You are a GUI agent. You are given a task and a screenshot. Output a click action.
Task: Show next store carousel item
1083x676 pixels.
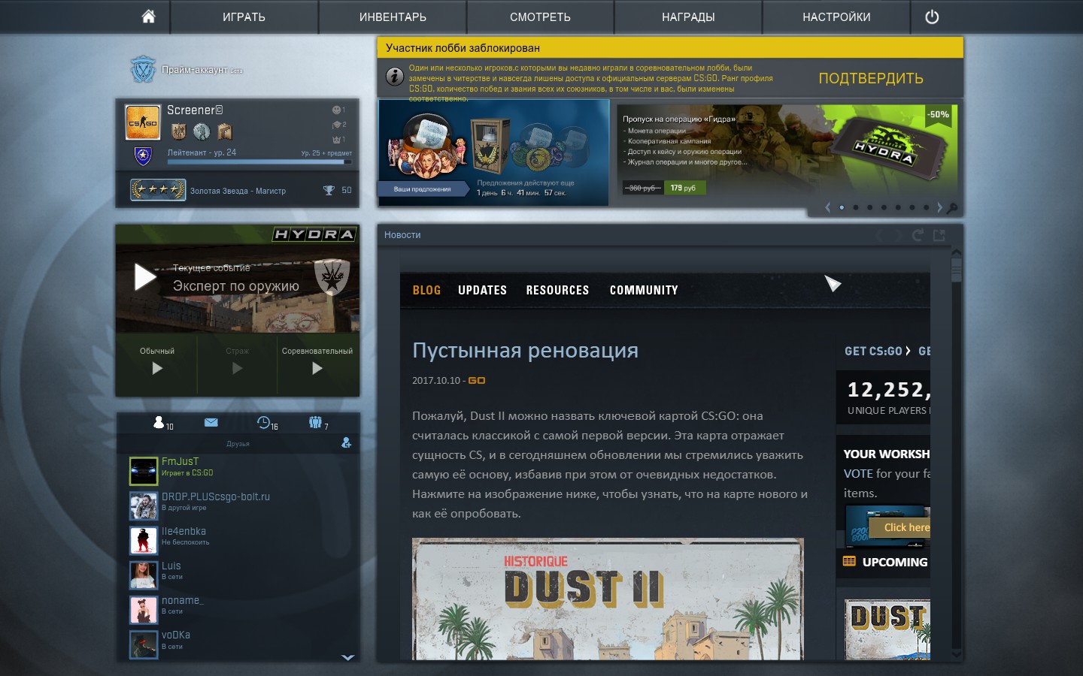tap(939, 207)
